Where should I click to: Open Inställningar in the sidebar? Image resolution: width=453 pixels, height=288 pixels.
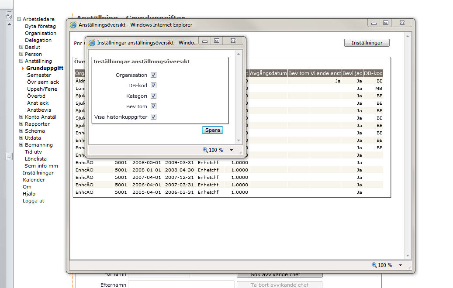[x=38, y=173]
